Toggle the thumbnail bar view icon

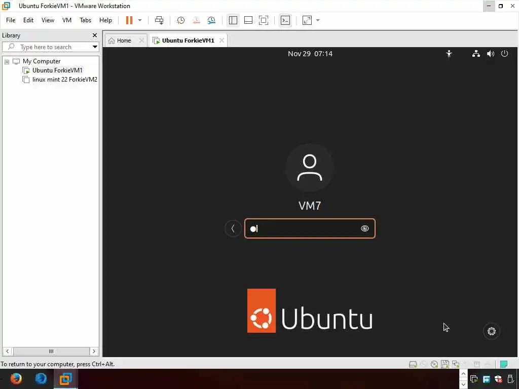(248, 20)
